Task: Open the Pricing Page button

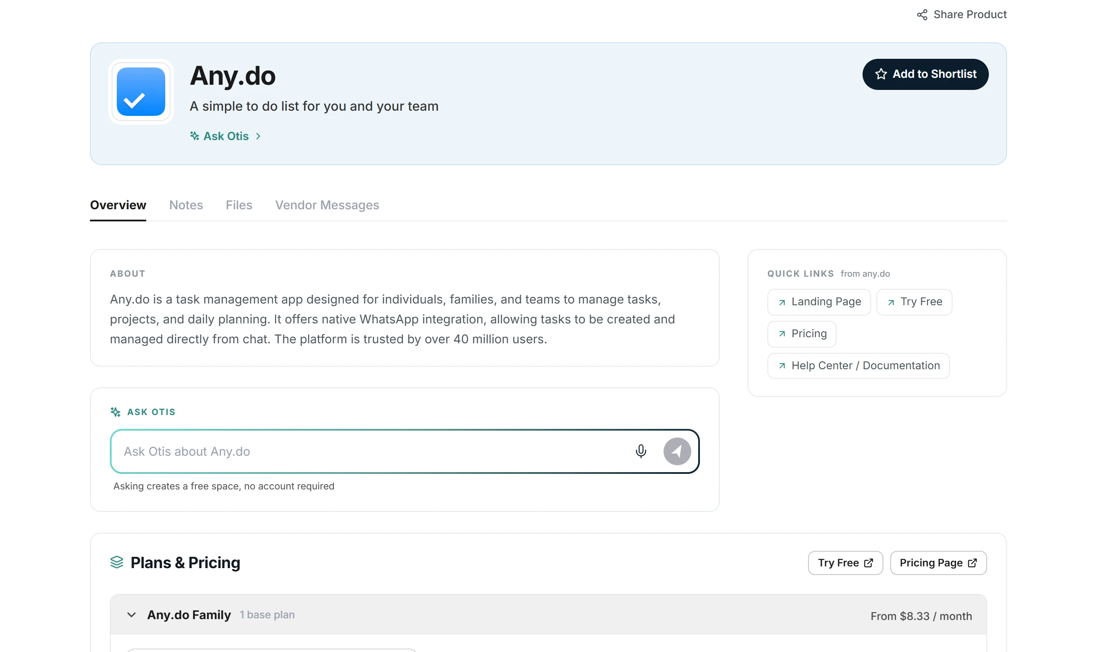Action: coord(938,563)
